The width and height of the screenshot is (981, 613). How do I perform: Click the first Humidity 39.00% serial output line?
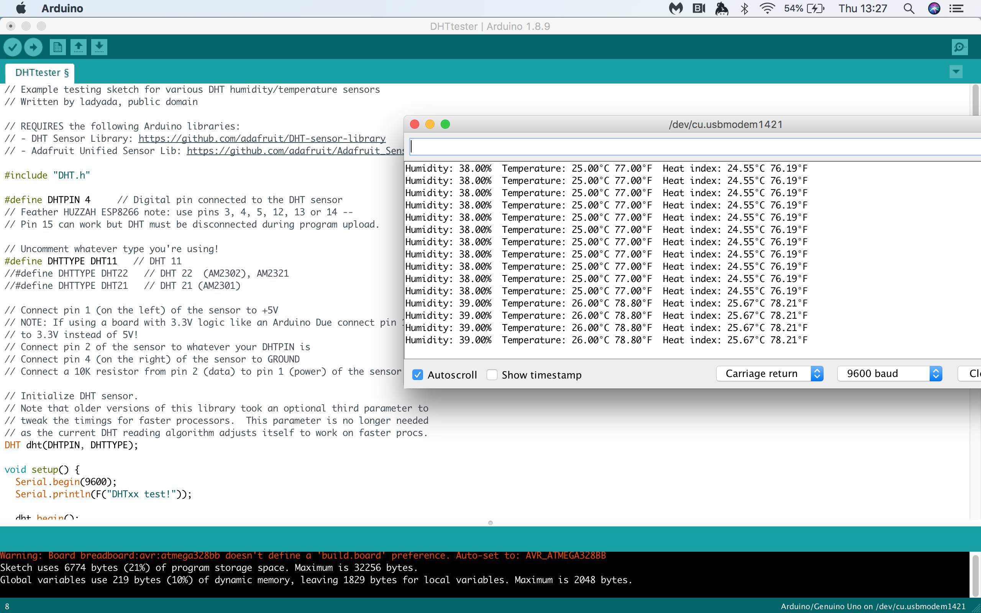(607, 303)
